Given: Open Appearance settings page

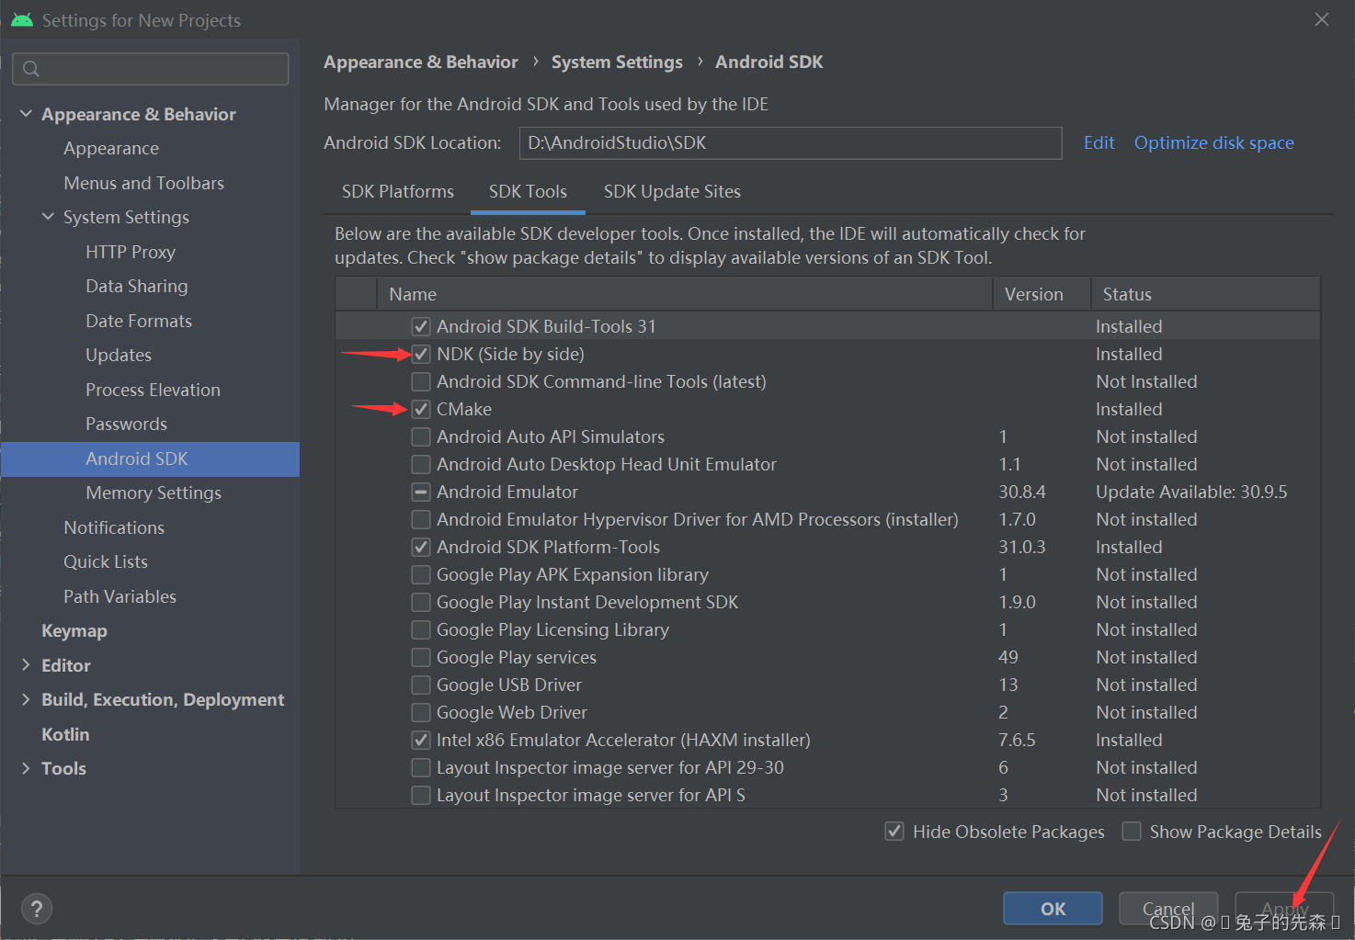Looking at the screenshot, I should (111, 148).
